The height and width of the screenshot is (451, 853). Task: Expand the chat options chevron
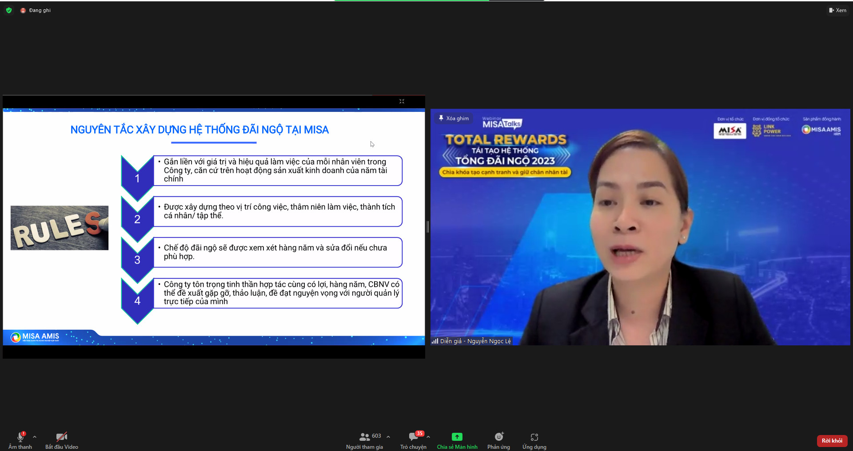pos(428,437)
